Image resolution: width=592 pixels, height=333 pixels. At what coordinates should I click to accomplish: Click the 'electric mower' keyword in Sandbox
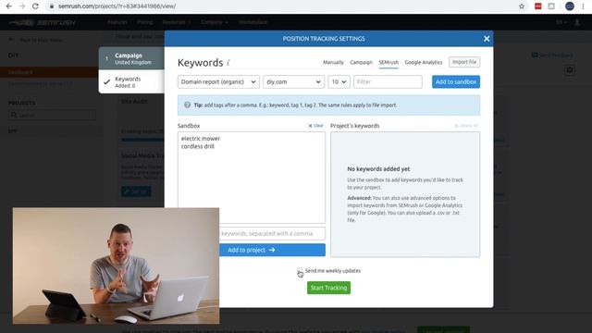(x=201, y=139)
